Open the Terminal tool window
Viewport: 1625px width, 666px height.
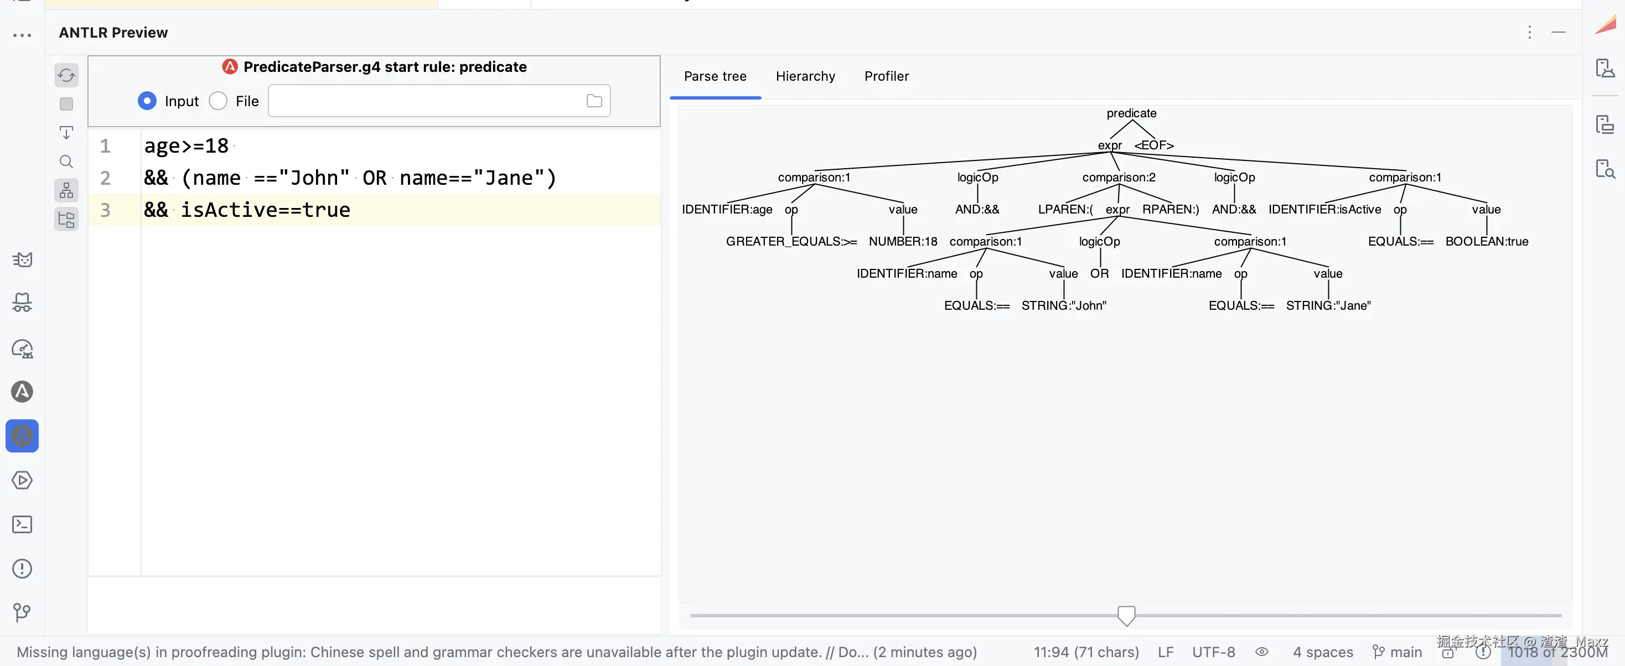pyautogui.click(x=22, y=524)
